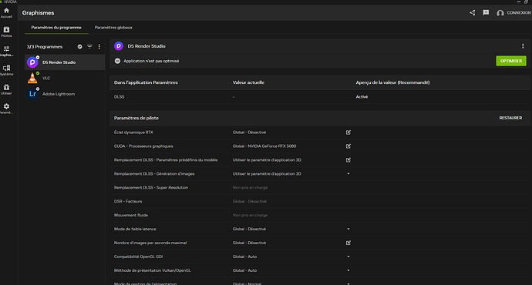Expand Mode de faible latence dropdown
The image size is (532, 285).
click(x=348, y=229)
